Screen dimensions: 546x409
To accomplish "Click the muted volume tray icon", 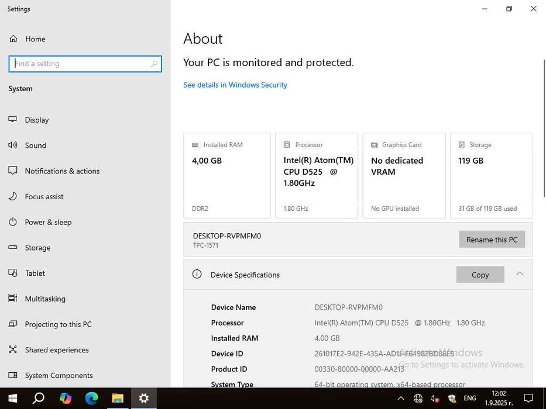I will click(x=435, y=398).
